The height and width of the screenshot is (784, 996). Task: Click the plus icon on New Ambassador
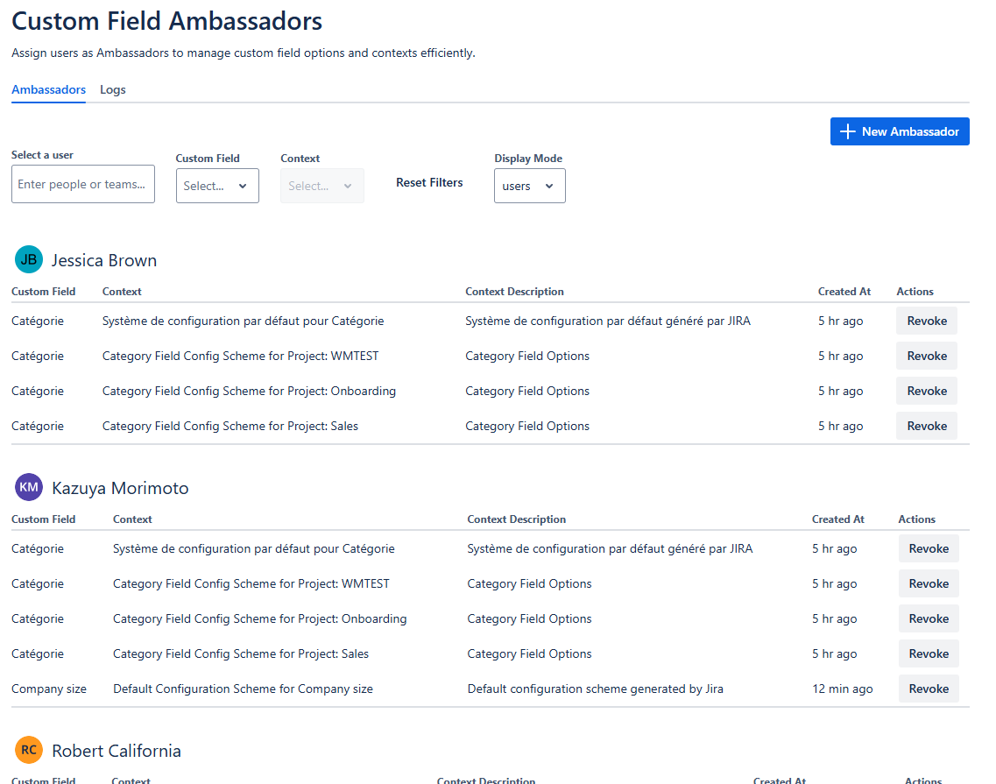pos(847,131)
